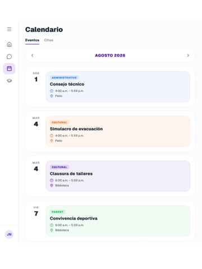Open messages via chat bubble icon
Screen dimensions: 202x269
click(x=9, y=57)
